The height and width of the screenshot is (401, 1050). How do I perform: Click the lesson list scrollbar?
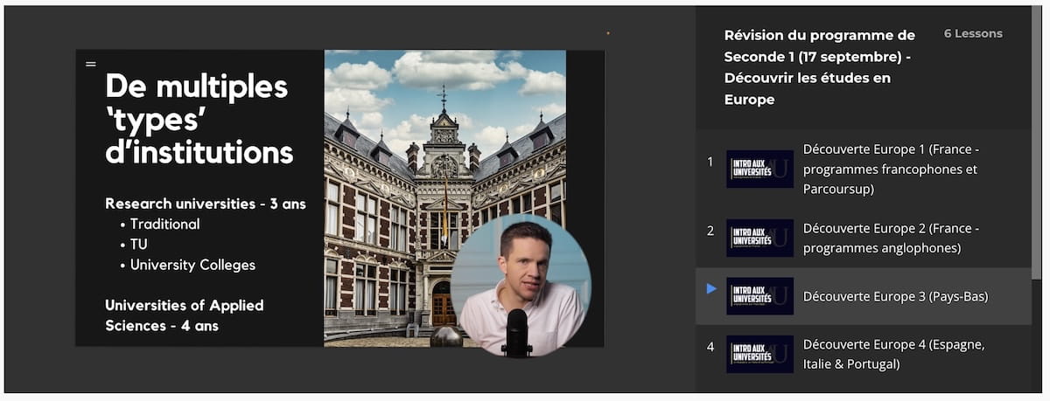1037,144
